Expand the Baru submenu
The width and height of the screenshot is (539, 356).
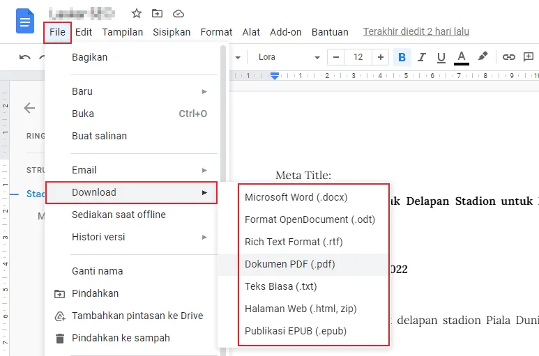132,92
